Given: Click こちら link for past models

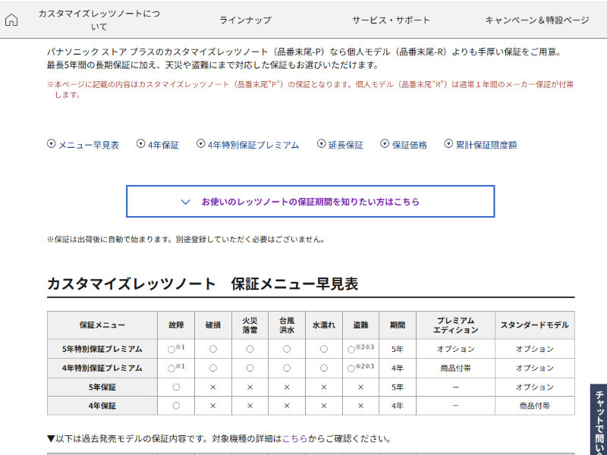Looking at the screenshot, I should coord(294,438).
